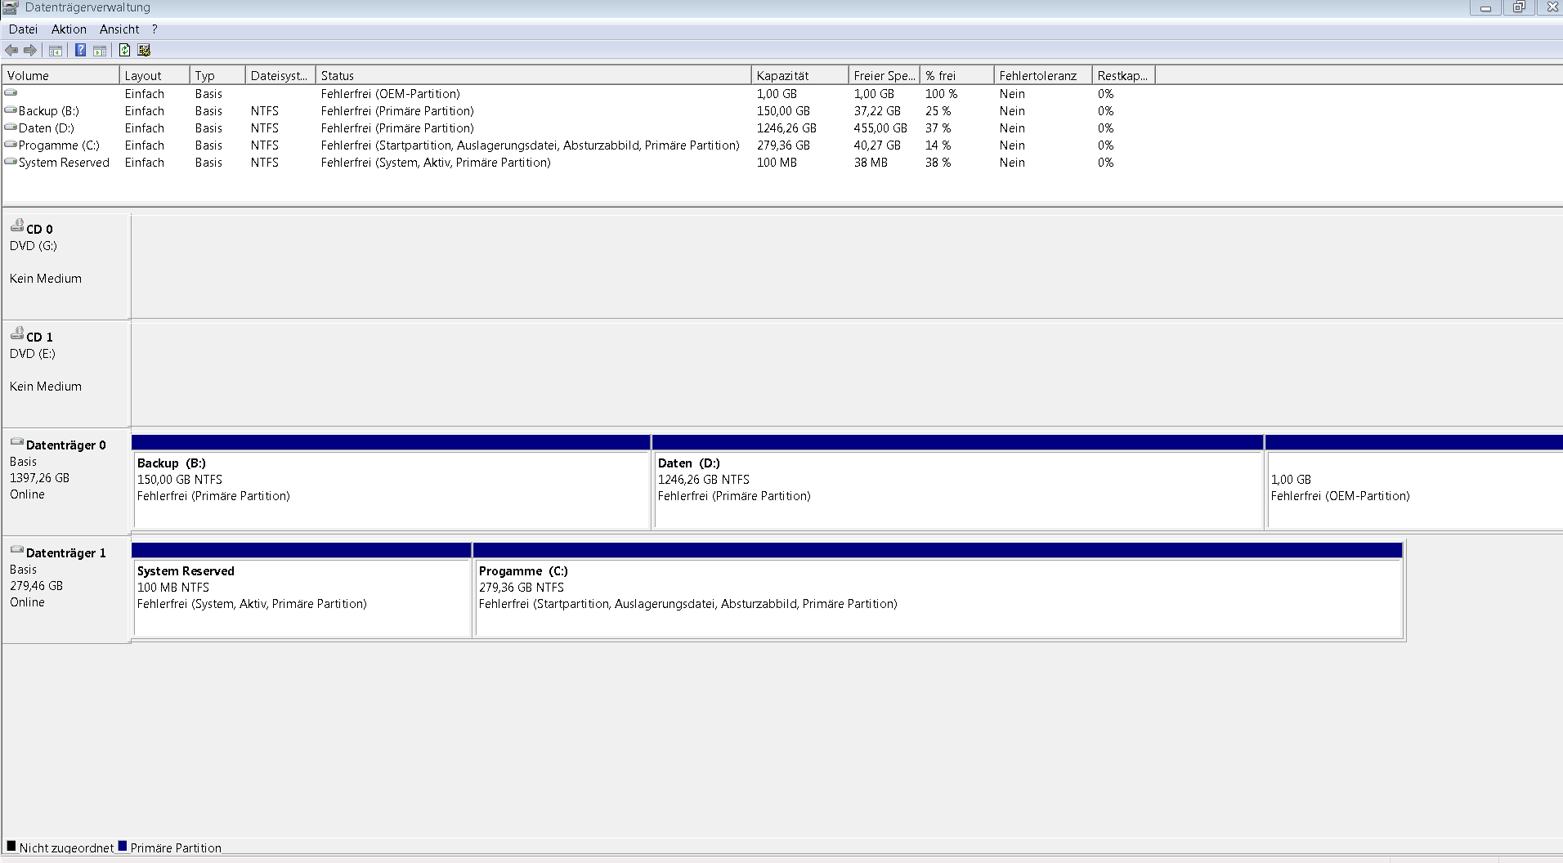Toggle the console tree pane toolbar icon
This screenshot has height=863, width=1563.
[x=56, y=51]
